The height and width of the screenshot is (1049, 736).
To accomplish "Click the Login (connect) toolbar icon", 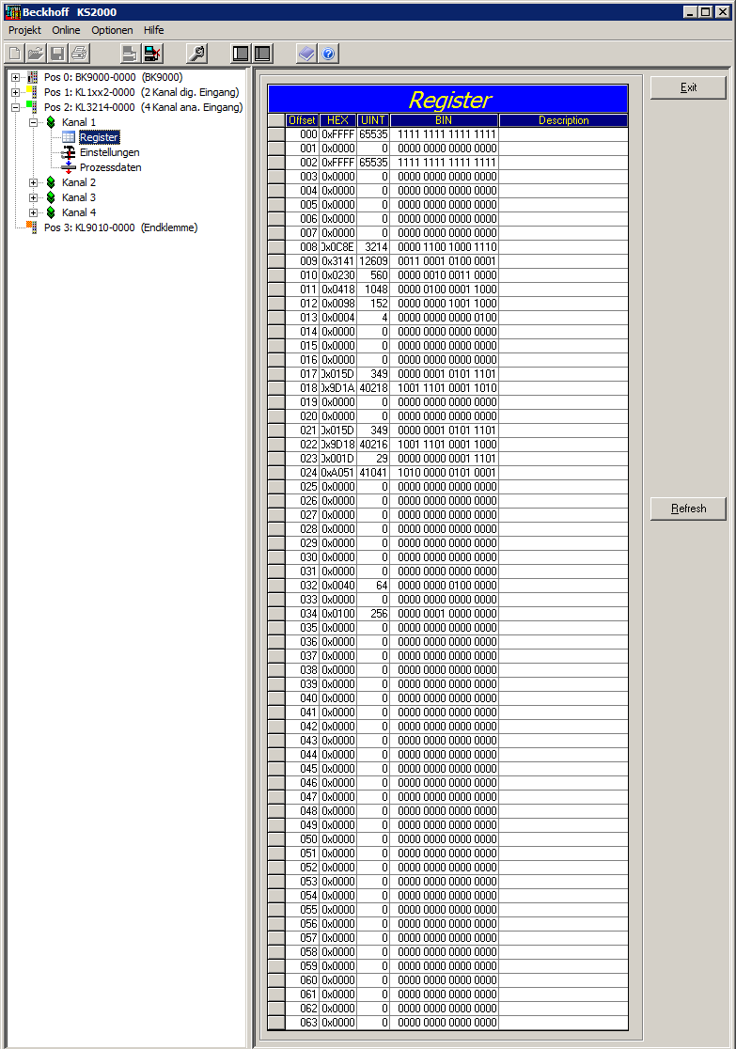I will (x=130, y=54).
